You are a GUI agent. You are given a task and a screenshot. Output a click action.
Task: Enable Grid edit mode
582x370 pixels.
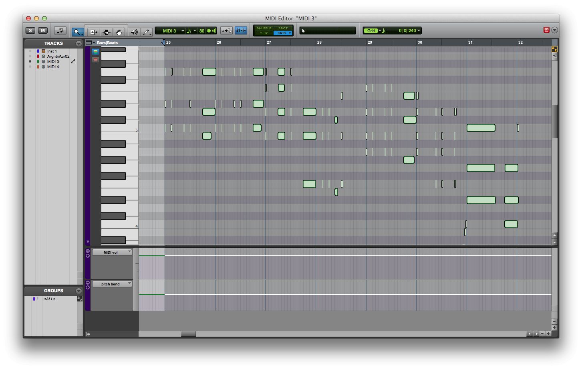coord(283,33)
